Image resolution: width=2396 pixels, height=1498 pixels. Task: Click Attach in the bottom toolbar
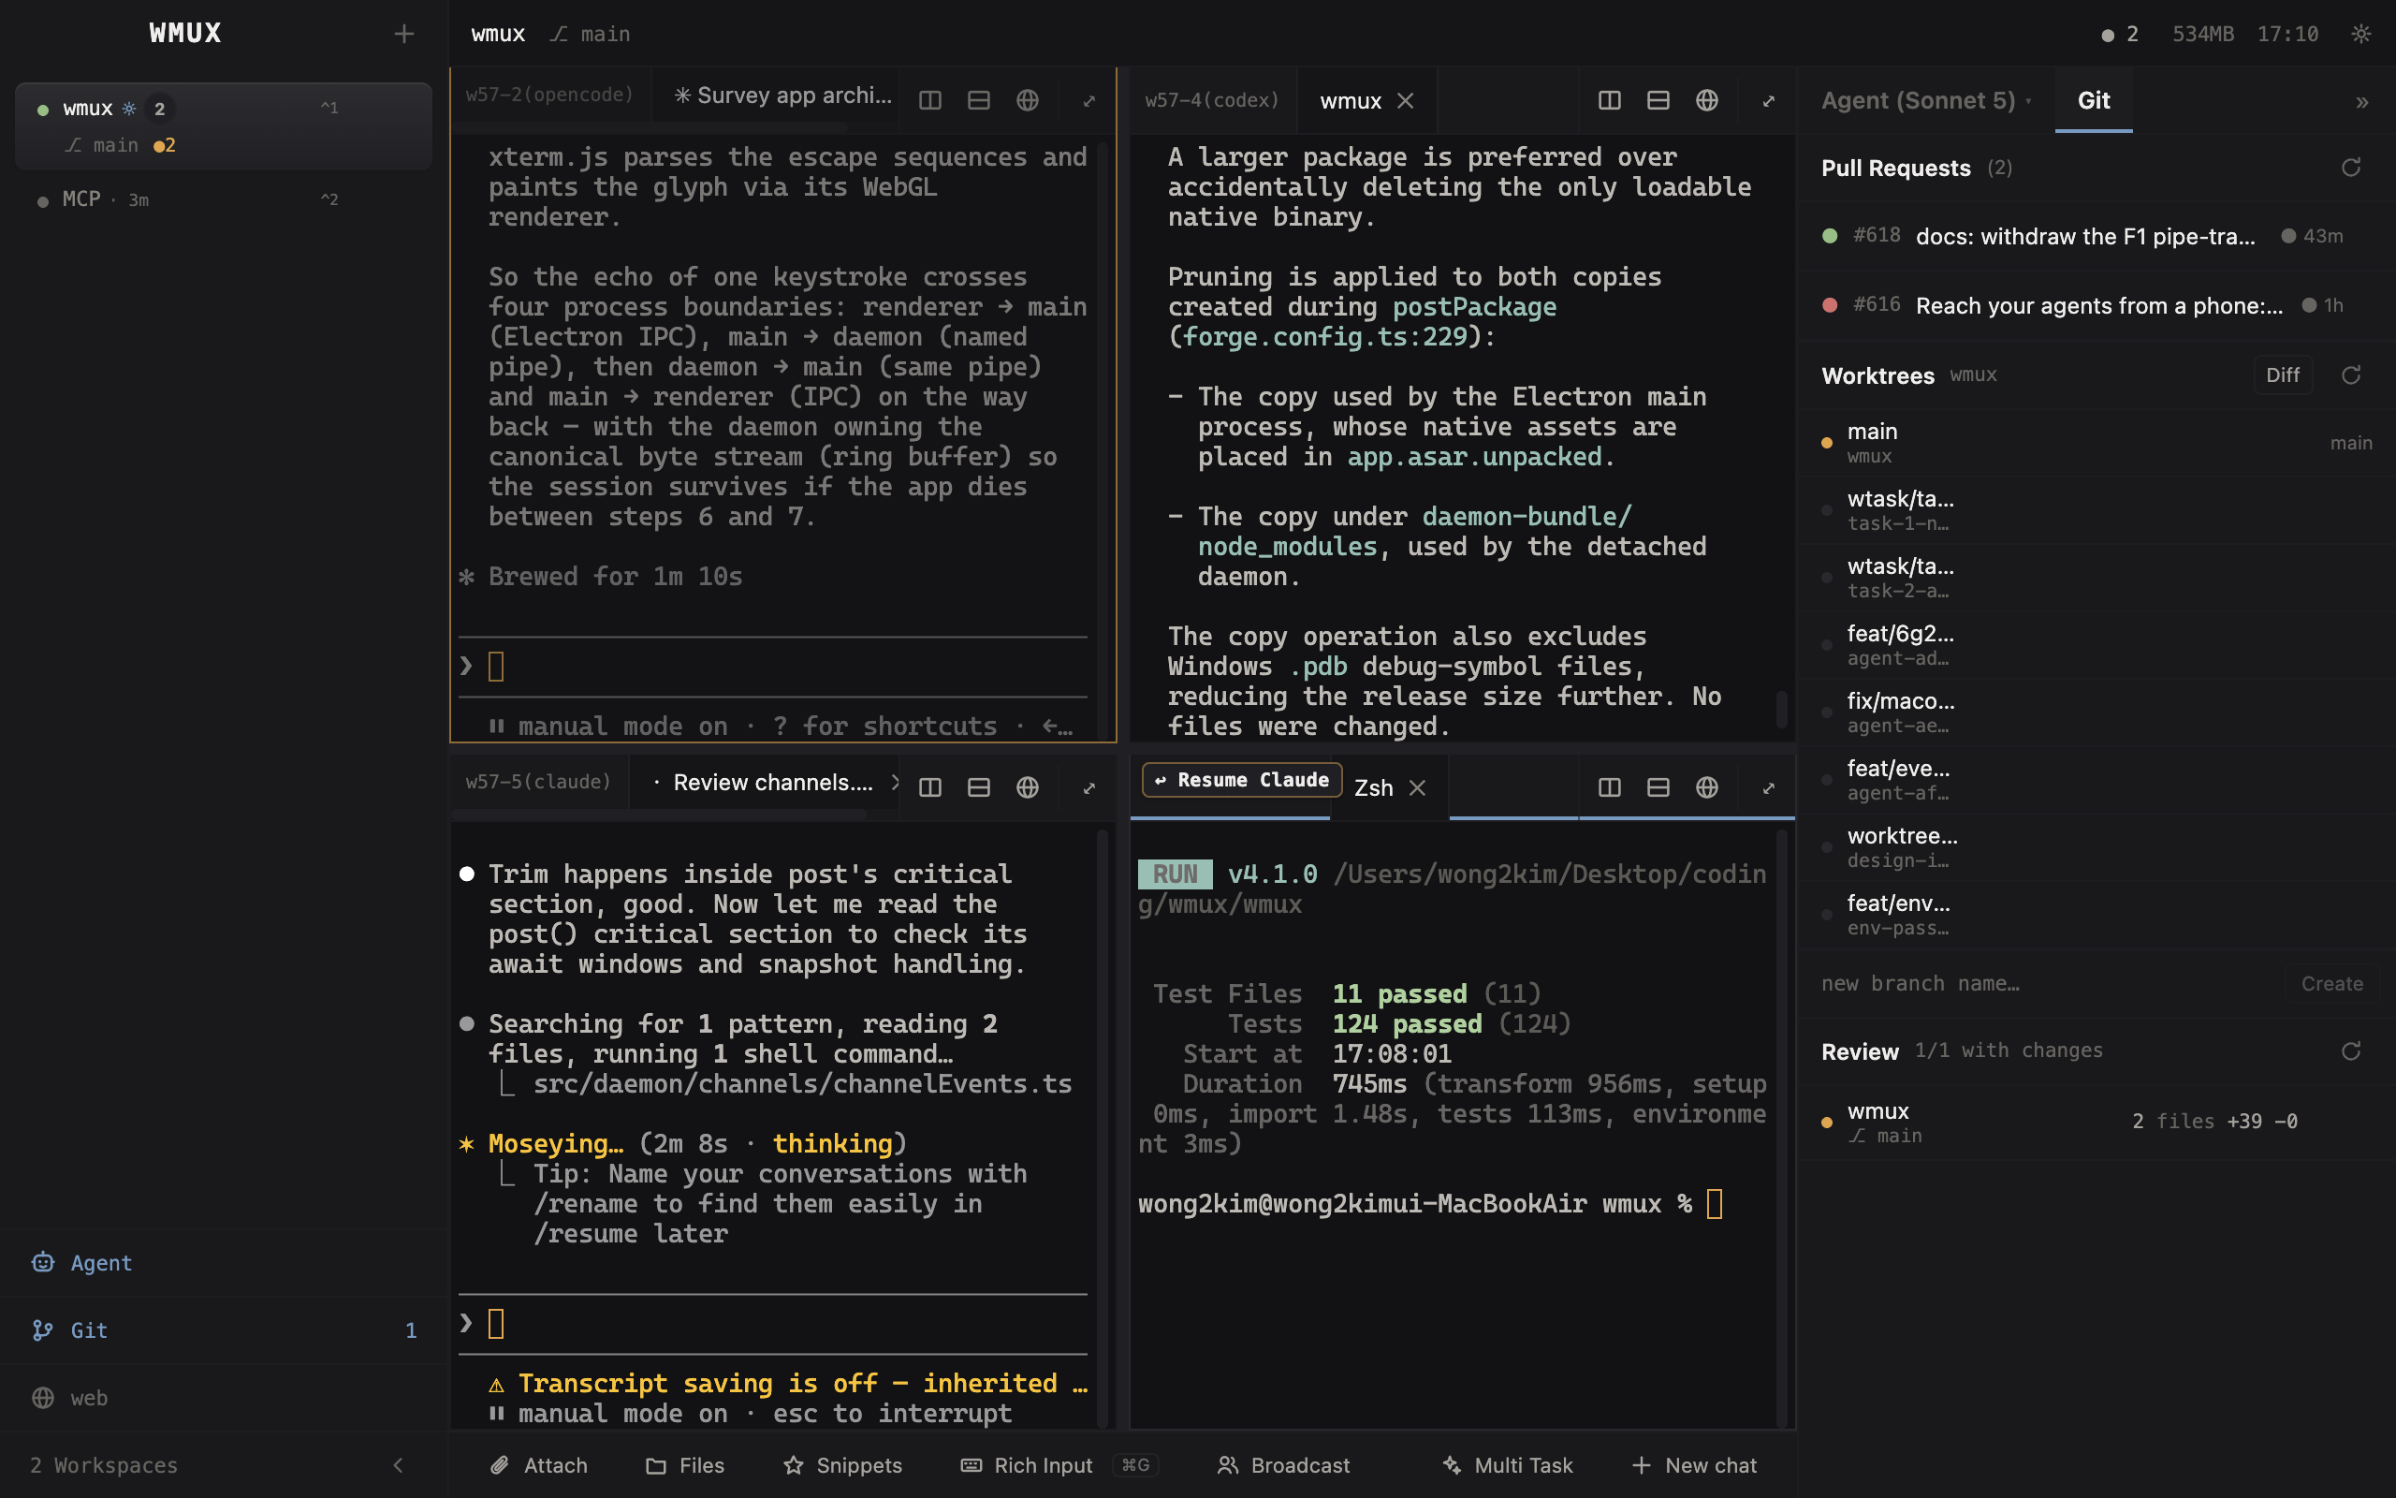coord(538,1465)
